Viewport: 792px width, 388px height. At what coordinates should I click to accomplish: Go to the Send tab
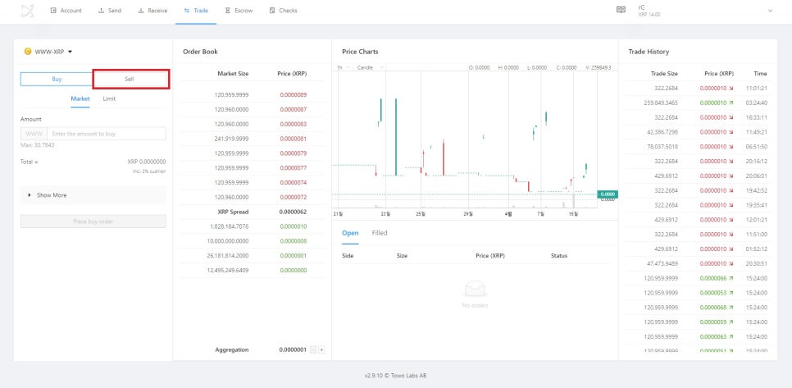coord(110,11)
